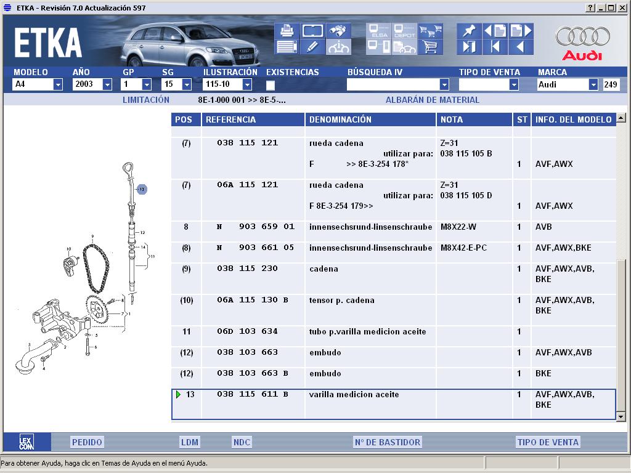Open the Marca dropdown showing Audi
Image resolution: width=631 pixels, height=473 pixels.
(x=593, y=84)
